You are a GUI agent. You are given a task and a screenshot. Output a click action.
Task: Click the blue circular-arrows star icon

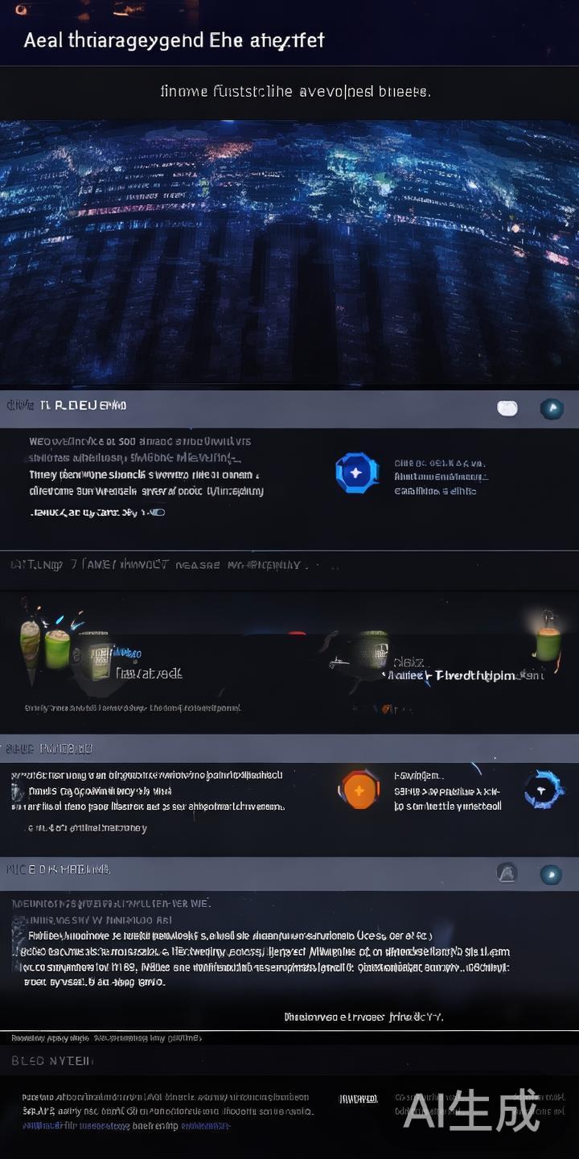[544, 790]
